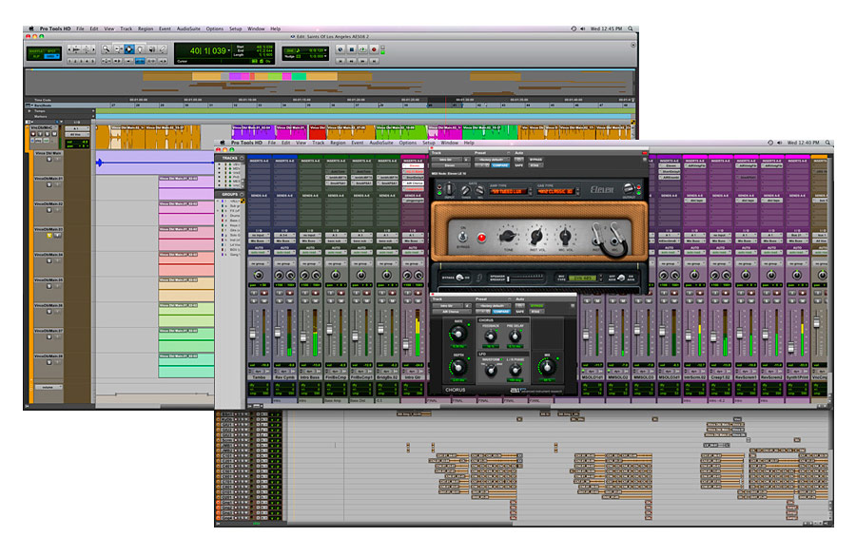Click the Eleven INPUT knob
This screenshot has height=556, width=856.
tap(449, 189)
